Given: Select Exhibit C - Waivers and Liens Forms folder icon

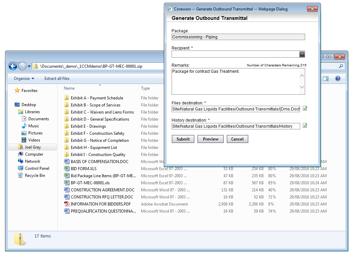Looking at the screenshot, I should [x=66, y=112].
